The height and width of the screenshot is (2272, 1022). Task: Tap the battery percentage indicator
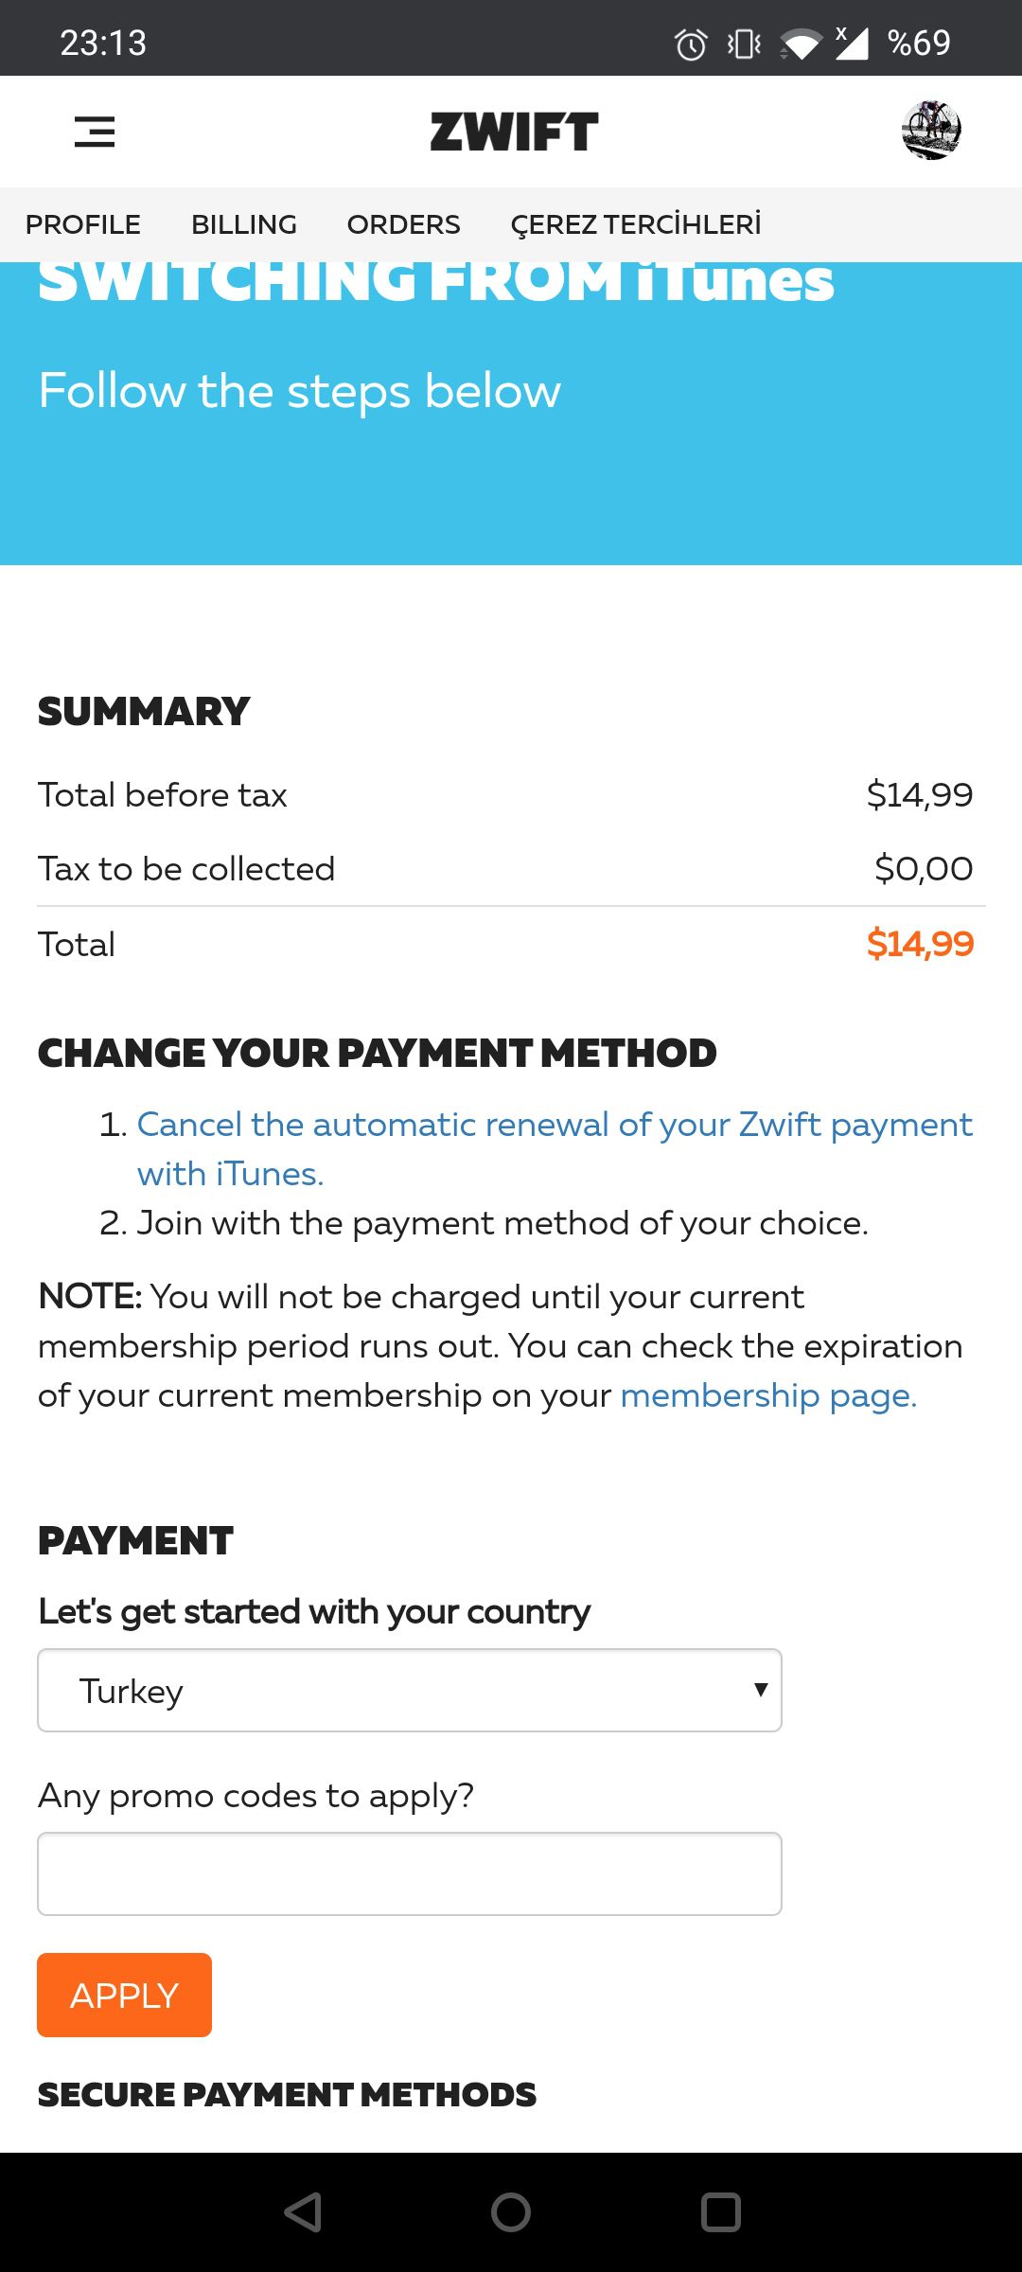click(x=919, y=44)
